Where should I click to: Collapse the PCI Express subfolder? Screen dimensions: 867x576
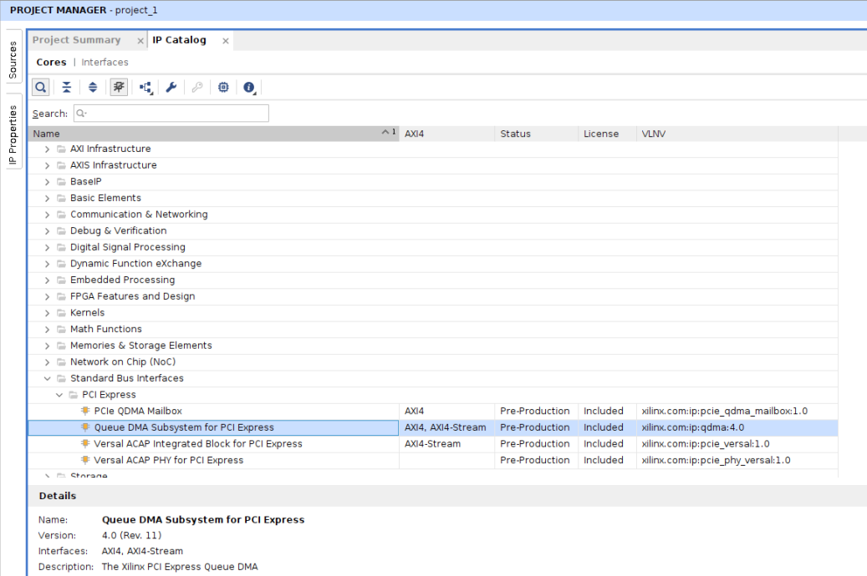click(59, 395)
